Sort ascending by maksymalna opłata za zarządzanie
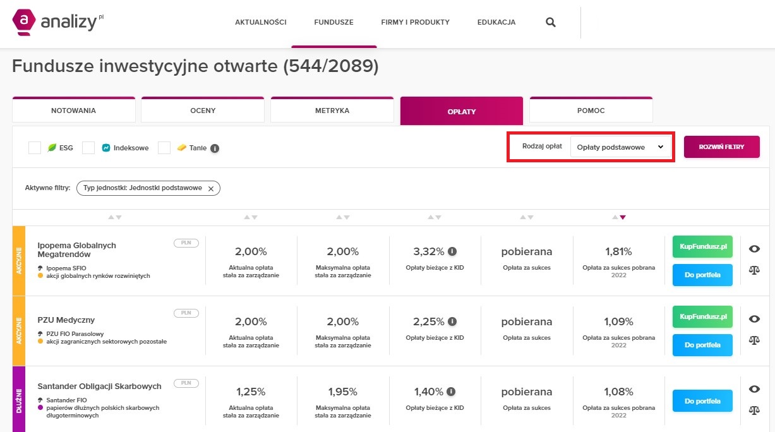Image resolution: width=775 pixels, height=432 pixels. (x=339, y=217)
